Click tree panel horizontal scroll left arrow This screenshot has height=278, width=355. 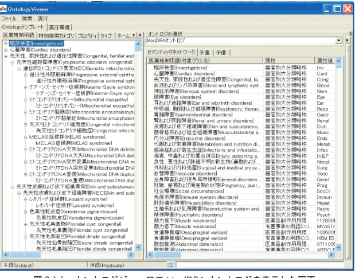tap(6, 254)
